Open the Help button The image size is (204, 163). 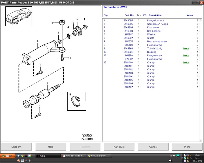(51, 147)
